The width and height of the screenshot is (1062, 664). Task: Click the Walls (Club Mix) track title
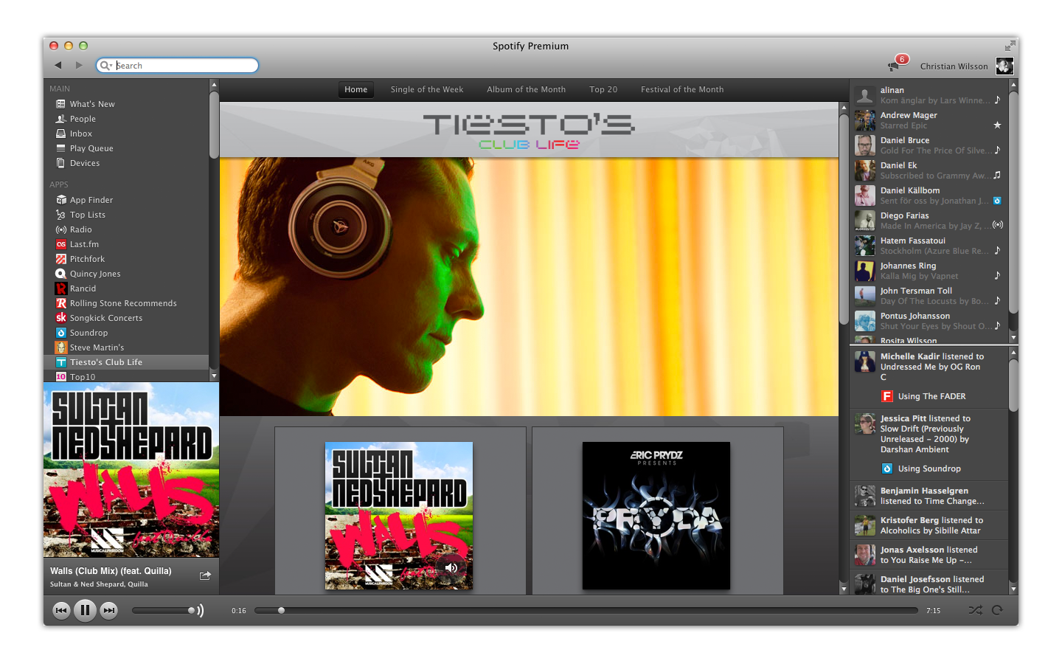coord(111,571)
